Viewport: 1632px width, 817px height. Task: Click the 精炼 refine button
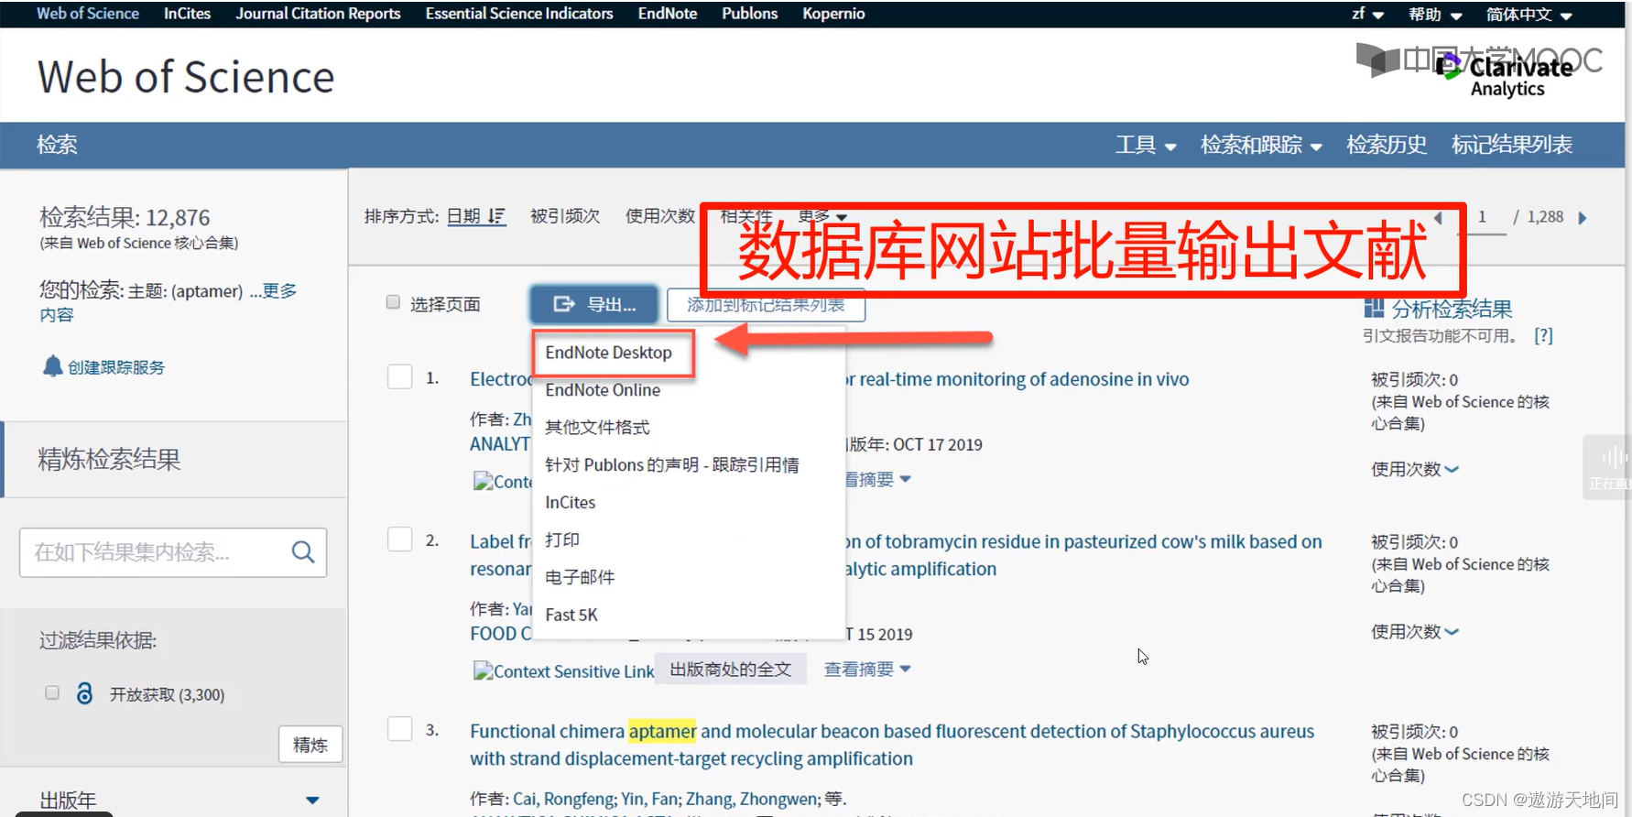[310, 745]
